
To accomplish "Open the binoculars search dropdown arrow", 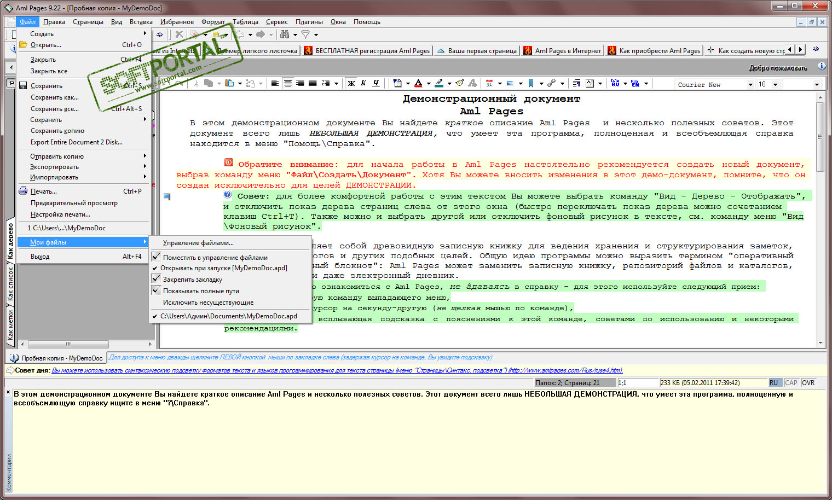I will [x=295, y=34].
